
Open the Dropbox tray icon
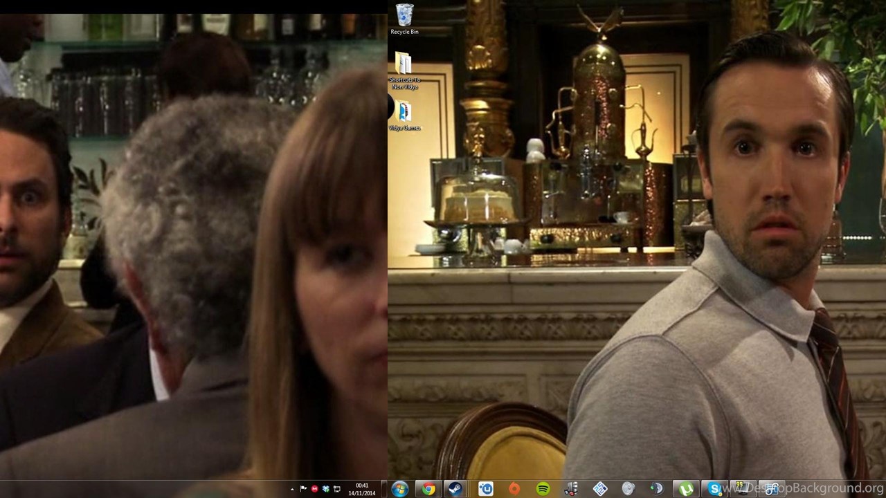tap(326, 489)
